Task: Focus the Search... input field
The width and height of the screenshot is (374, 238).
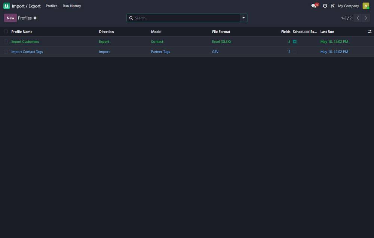Action: click(187, 18)
